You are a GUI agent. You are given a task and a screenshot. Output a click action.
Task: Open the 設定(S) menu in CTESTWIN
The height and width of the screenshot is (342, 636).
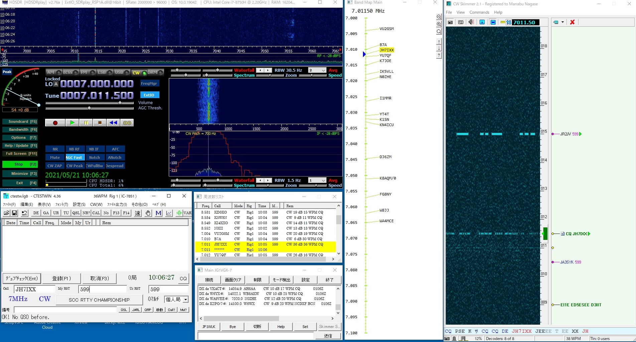[79, 205]
